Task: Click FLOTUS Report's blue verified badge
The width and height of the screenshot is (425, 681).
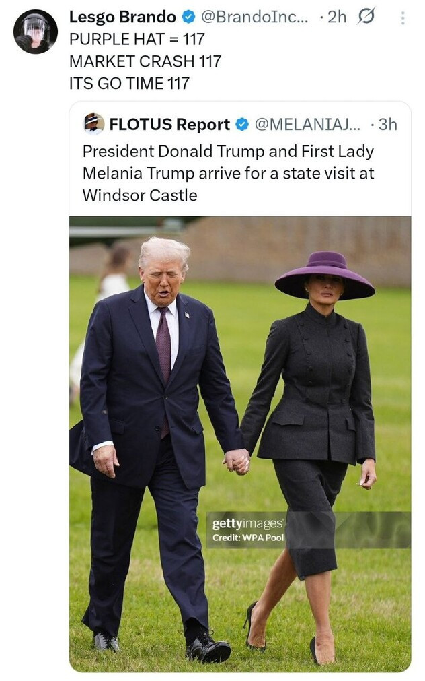Action: click(242, 125)
